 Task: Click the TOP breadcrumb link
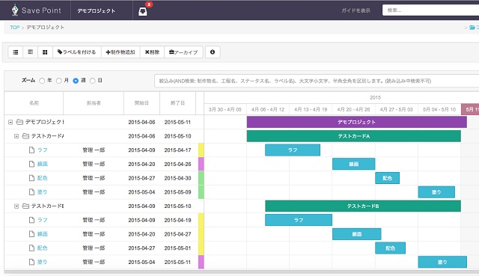14,28
